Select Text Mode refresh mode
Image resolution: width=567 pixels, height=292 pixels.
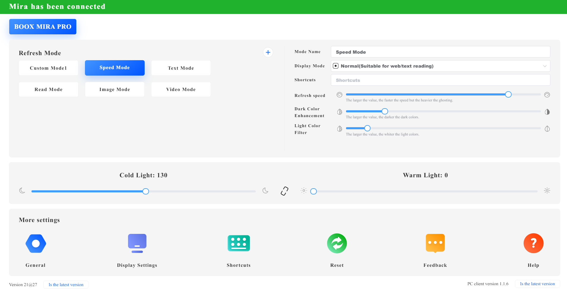point(181,68)
